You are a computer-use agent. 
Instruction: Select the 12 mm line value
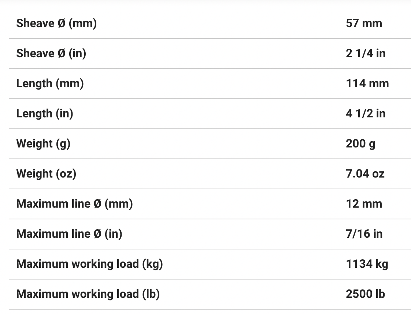[x=364, y=204]
